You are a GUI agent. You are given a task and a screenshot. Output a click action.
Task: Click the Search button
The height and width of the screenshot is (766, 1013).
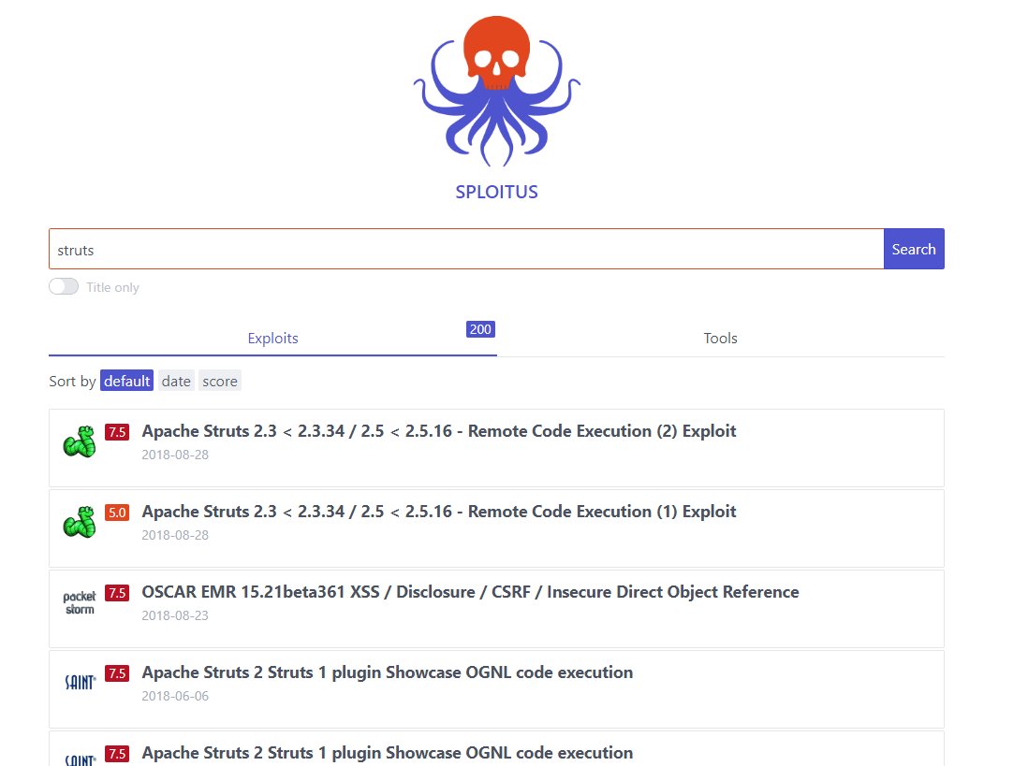(914, 249)
